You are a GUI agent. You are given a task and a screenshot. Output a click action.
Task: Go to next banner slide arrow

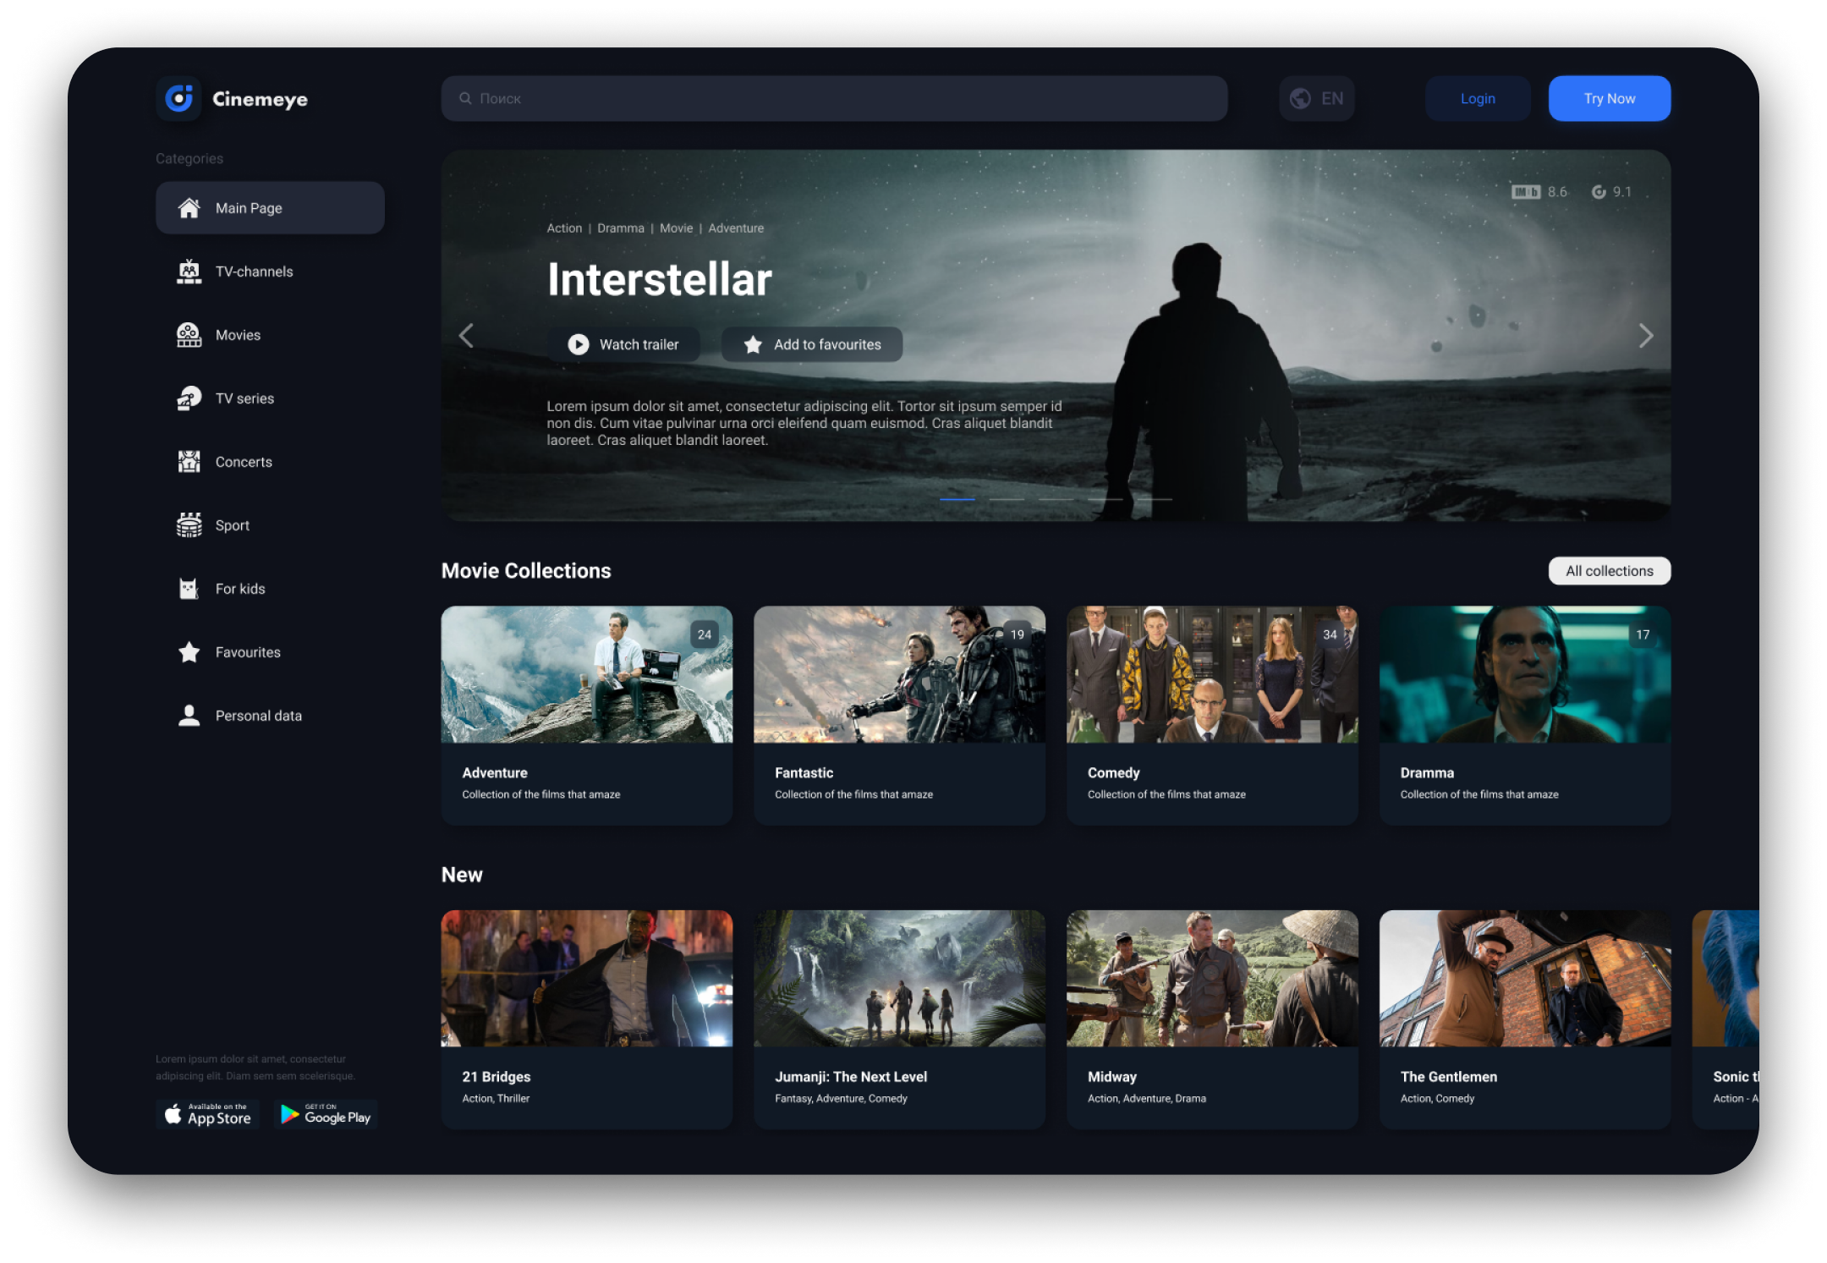tap(1645, 336)
